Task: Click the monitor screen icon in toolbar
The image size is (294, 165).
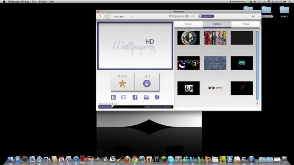Action: click(x=107, y=16)
